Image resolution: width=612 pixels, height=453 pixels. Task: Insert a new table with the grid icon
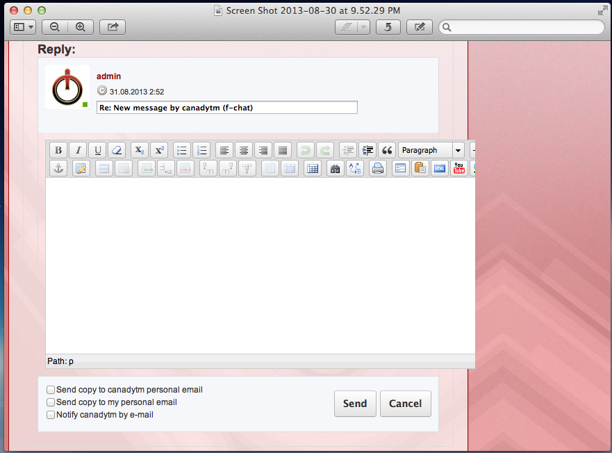pos(313,169)
